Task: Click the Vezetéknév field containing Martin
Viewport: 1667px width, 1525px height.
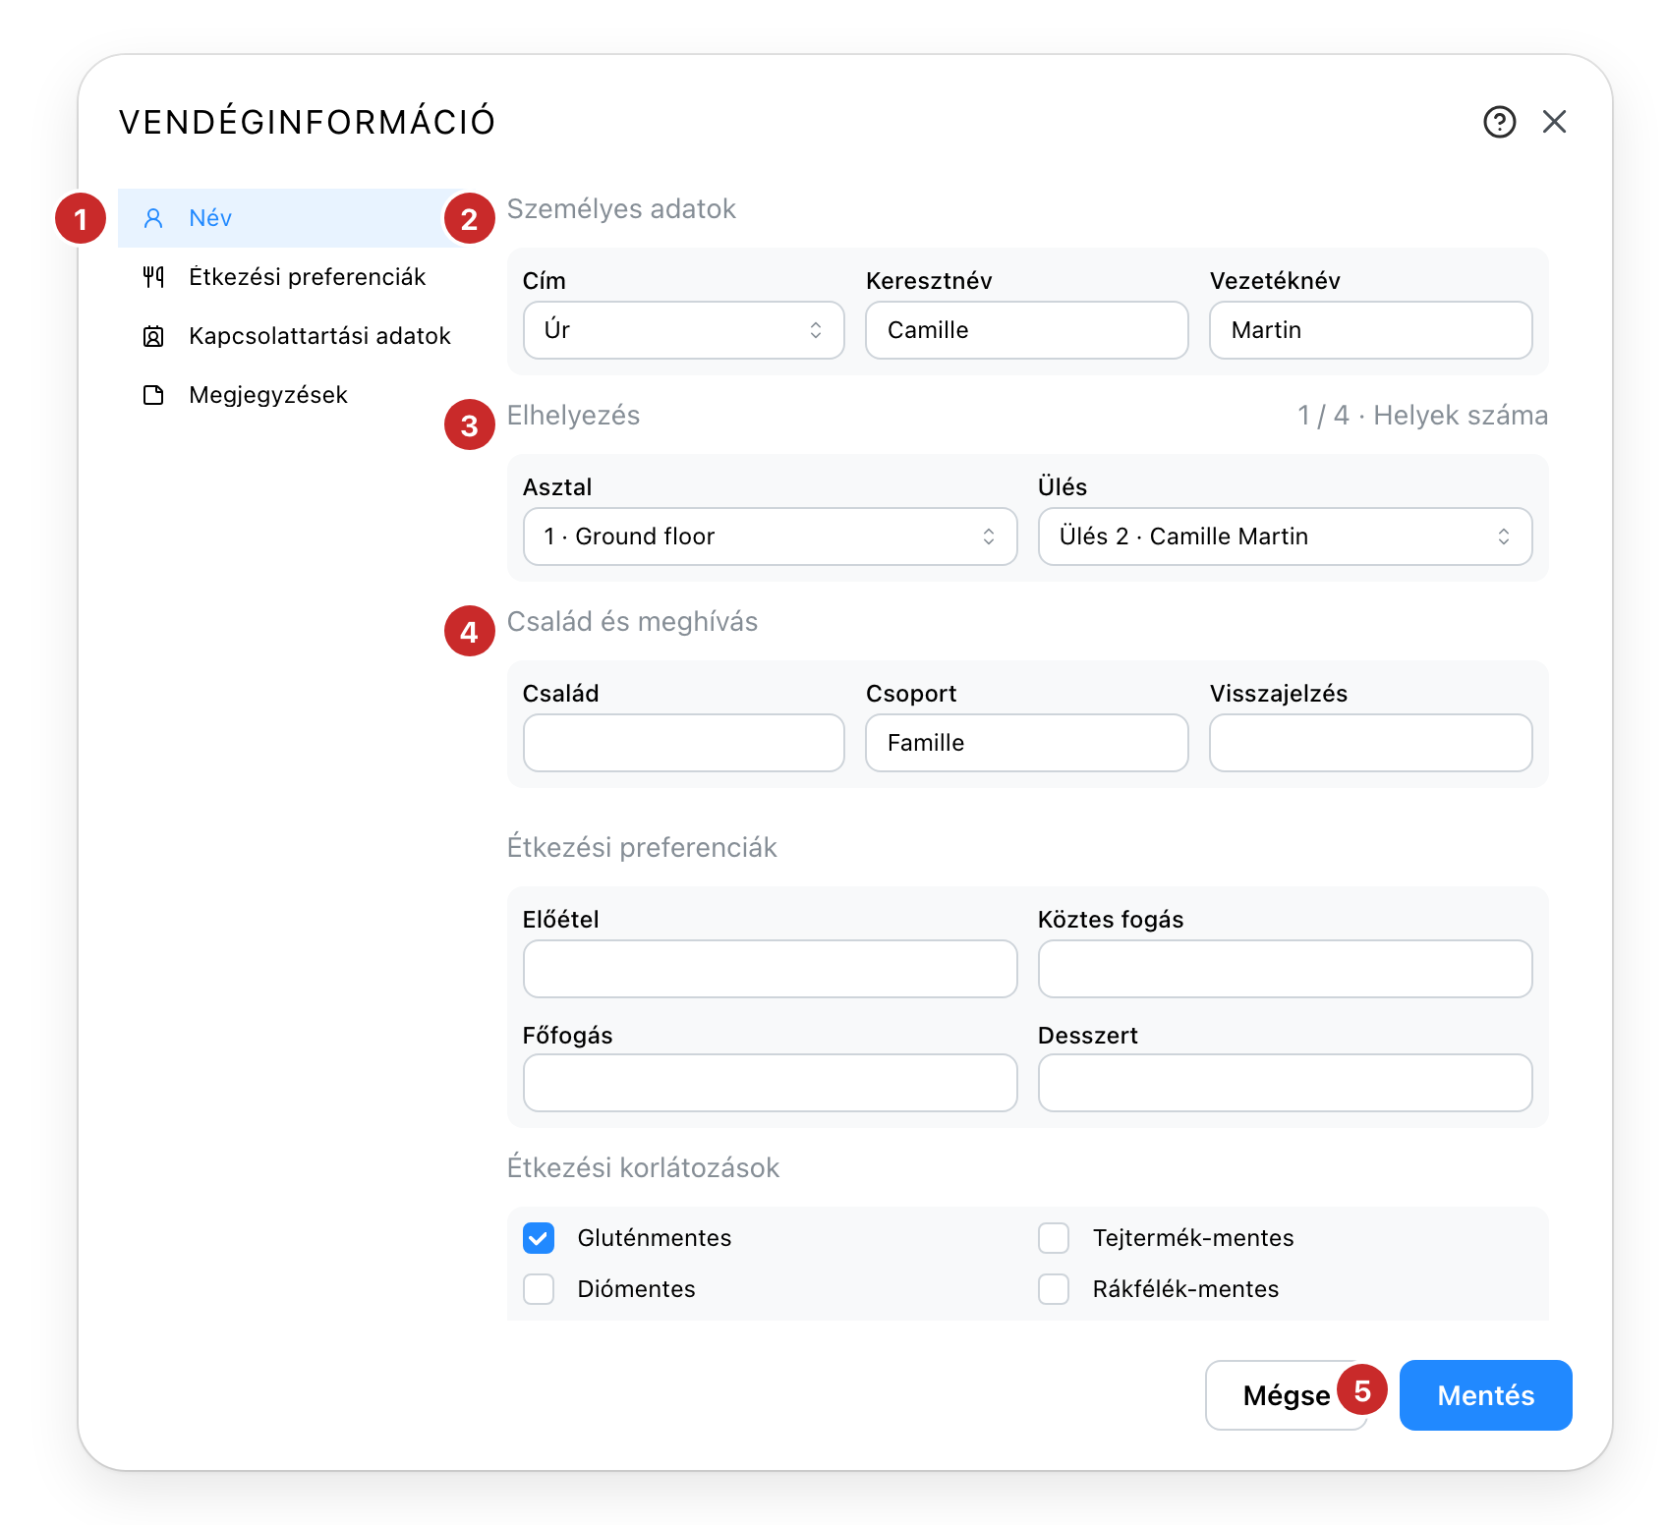Action: 1371,330
